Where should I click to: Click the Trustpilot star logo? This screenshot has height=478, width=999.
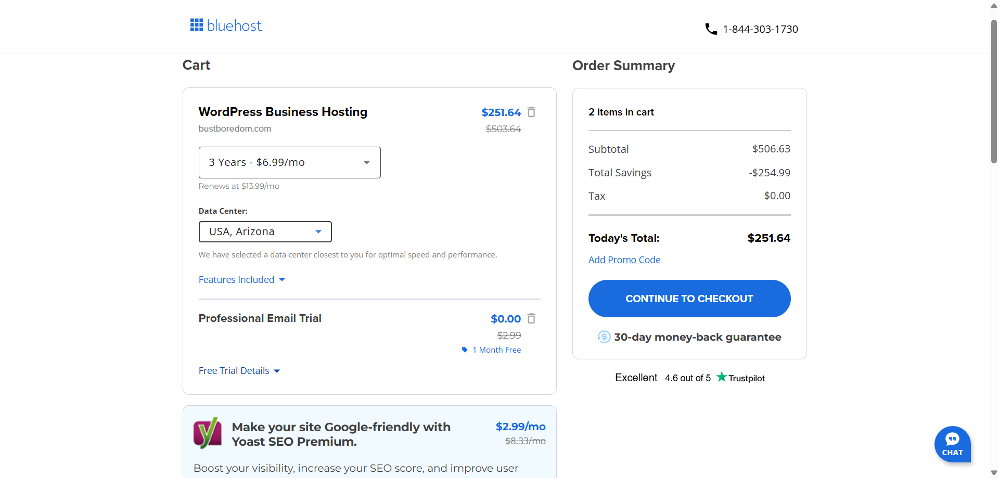pyautogui.click(x=721, y=377)
